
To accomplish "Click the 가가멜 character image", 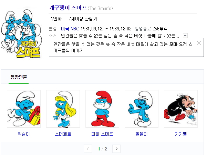I will pos(181,109).
